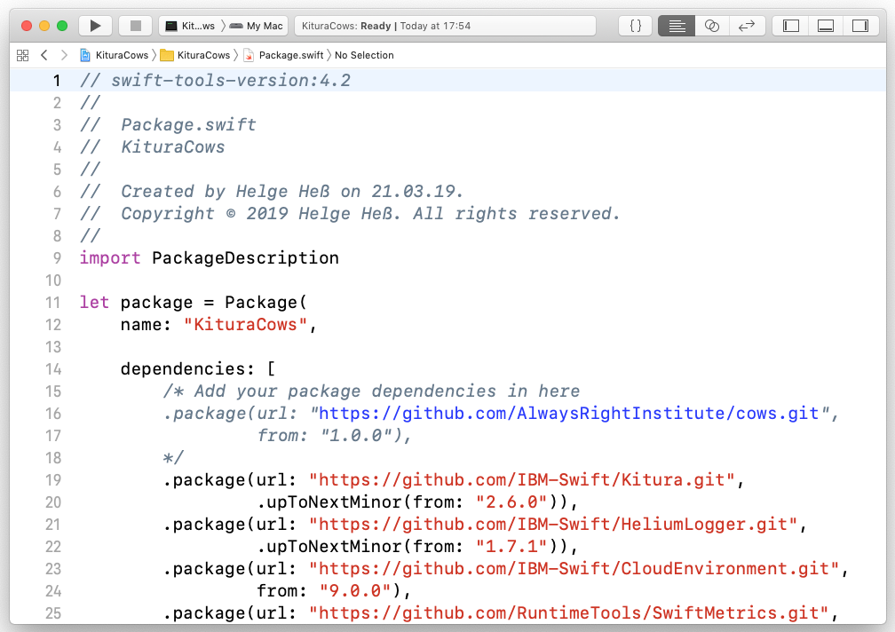The width and height of the screenshot is (895, 632).
Task: Select the Kit...ws scheme in toolbar
Action: tap(190, 26)
